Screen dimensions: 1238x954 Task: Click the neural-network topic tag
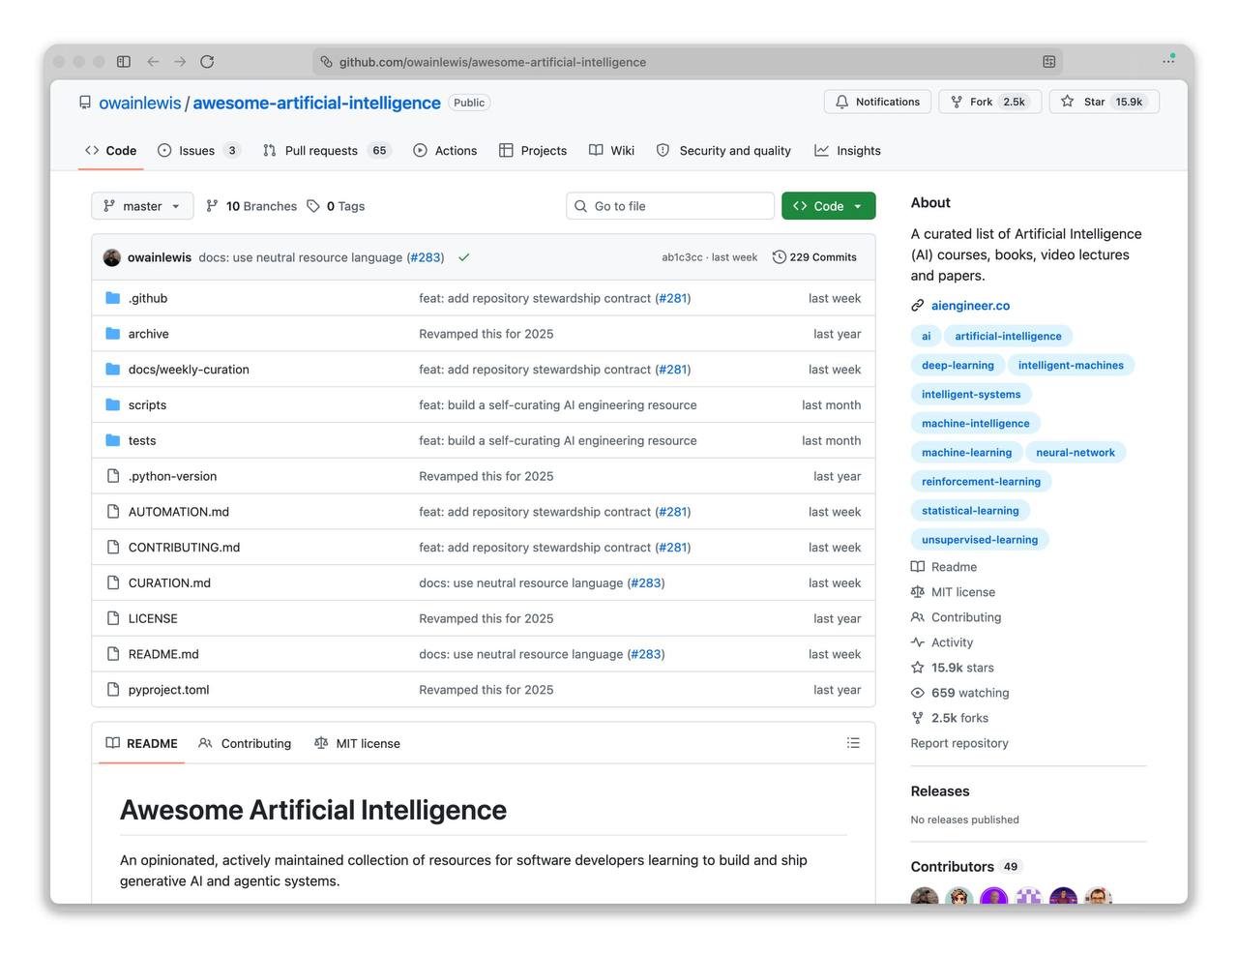click(x=1076, y=453)
